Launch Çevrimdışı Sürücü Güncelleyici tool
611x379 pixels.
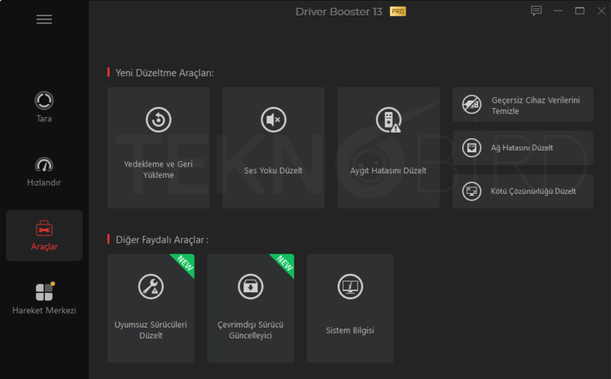click(251, 308)
